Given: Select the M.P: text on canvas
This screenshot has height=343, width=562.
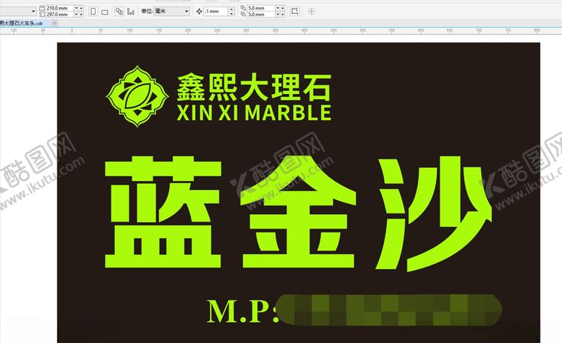Looking at the screenshot, I should click(x=242, y=311).
